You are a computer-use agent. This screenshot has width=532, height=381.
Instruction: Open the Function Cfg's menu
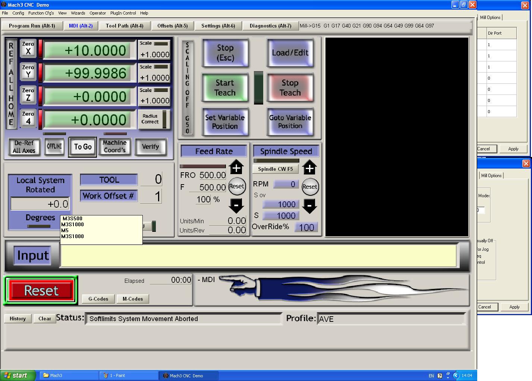(x=41, y=13)
